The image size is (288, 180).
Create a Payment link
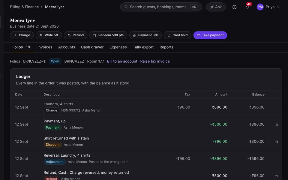145,35
